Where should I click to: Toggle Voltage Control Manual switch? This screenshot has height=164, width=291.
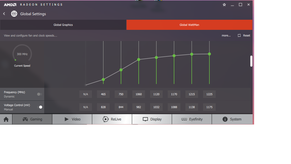[x=39, y=107]
